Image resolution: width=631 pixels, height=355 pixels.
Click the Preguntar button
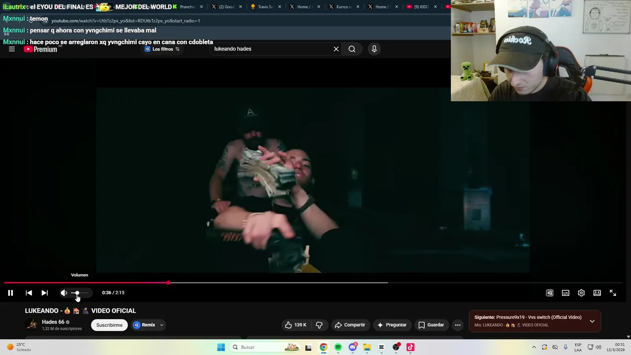[x=392, y=325]
